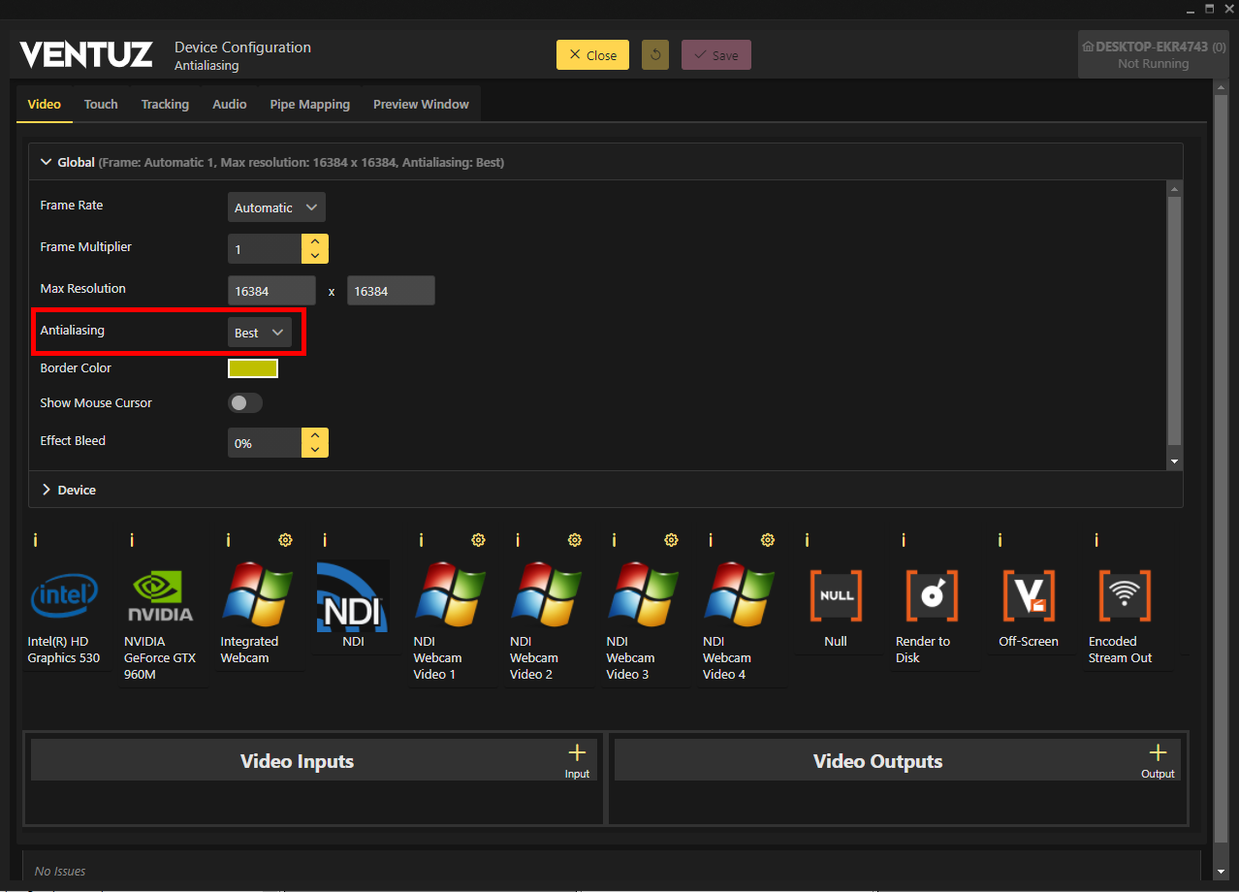
Task: Select the Render to Disk icon
Action: [932, 596]
